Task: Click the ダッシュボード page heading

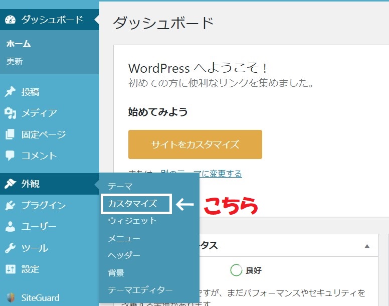Action: pyautogui.click(x=163, y=23)
